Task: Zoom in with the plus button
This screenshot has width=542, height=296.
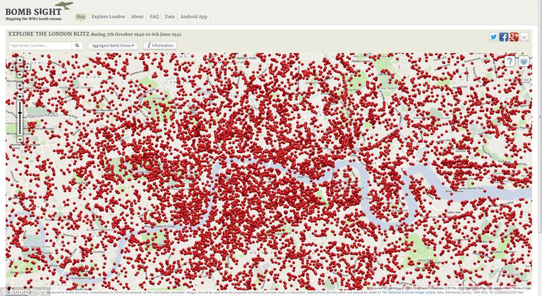Action: 20,96
